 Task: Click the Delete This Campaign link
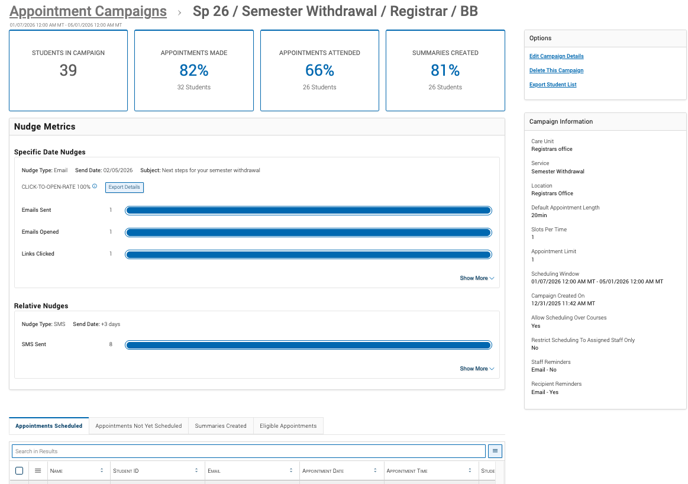556,70
